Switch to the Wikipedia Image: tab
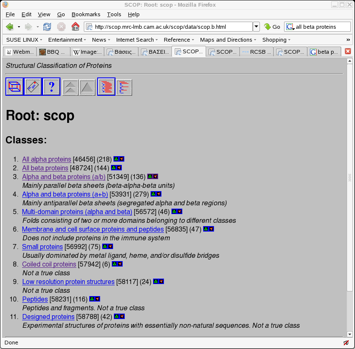This screenshot has height=349, width=355. click(x=87, y=52)
